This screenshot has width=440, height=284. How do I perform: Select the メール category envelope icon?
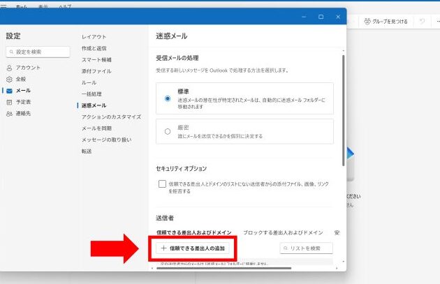point(9,91)
